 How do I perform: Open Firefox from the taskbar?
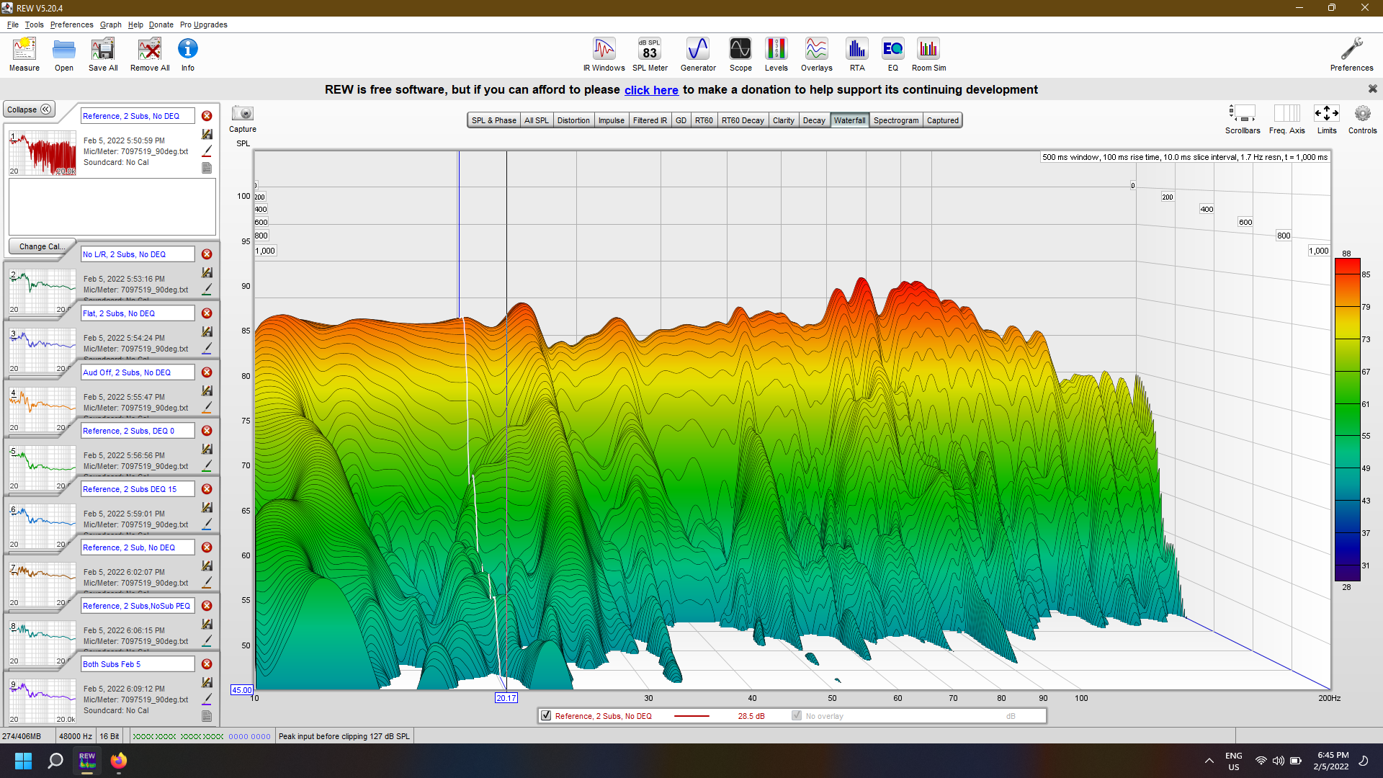click(119, 761)
